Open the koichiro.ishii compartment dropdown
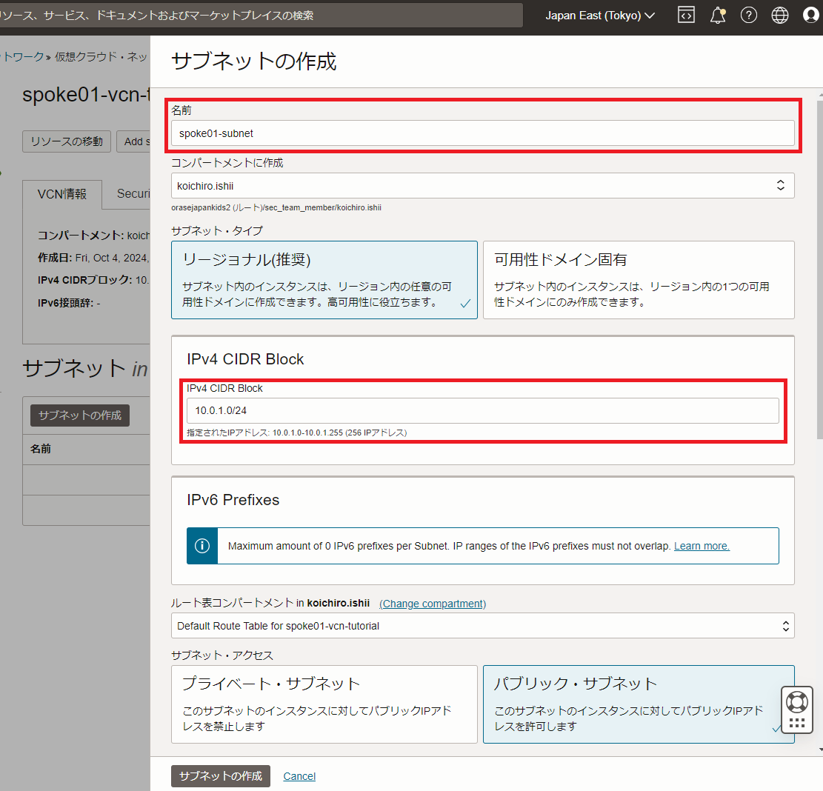This screenshot has height=791, width=823. [x=482, y=185]
